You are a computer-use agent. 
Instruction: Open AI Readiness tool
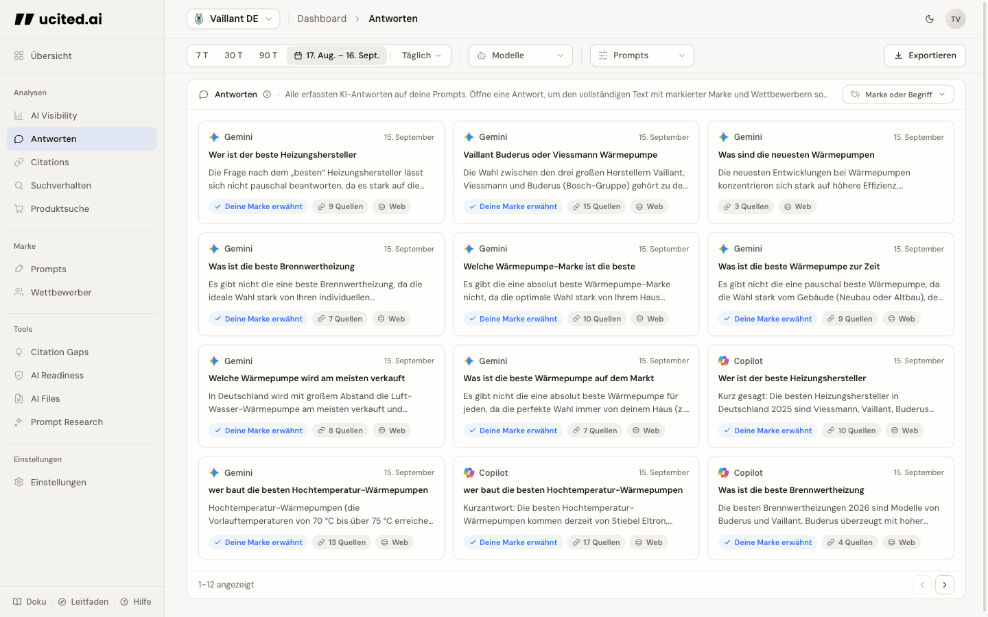[82, 376]
